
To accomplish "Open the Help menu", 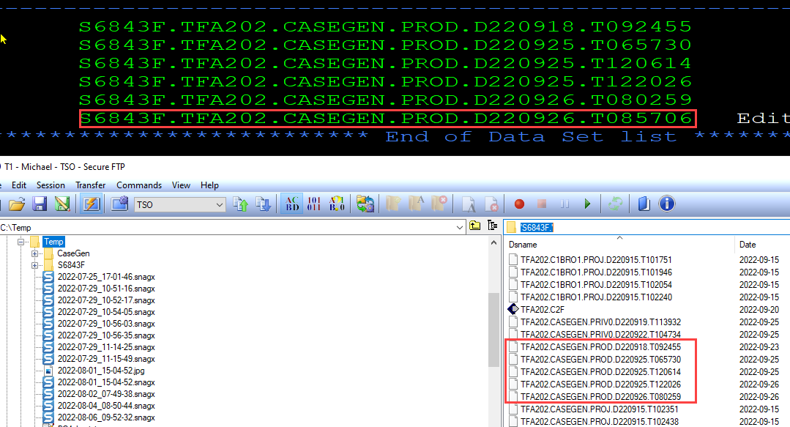I will tap(209, 185).
